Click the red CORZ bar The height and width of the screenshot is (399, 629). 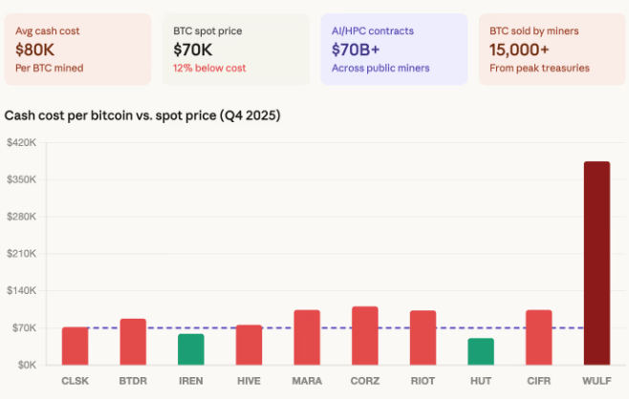(x=365, y=335)
